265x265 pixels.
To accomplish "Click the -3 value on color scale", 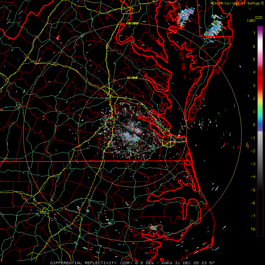I will click(253, 164).
